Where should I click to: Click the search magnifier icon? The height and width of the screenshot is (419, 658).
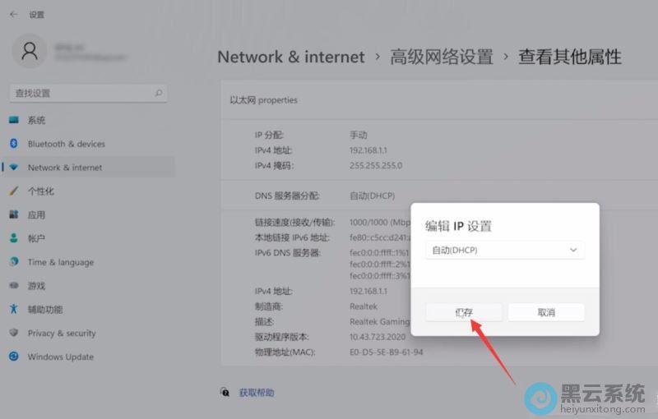coord(158,94)
